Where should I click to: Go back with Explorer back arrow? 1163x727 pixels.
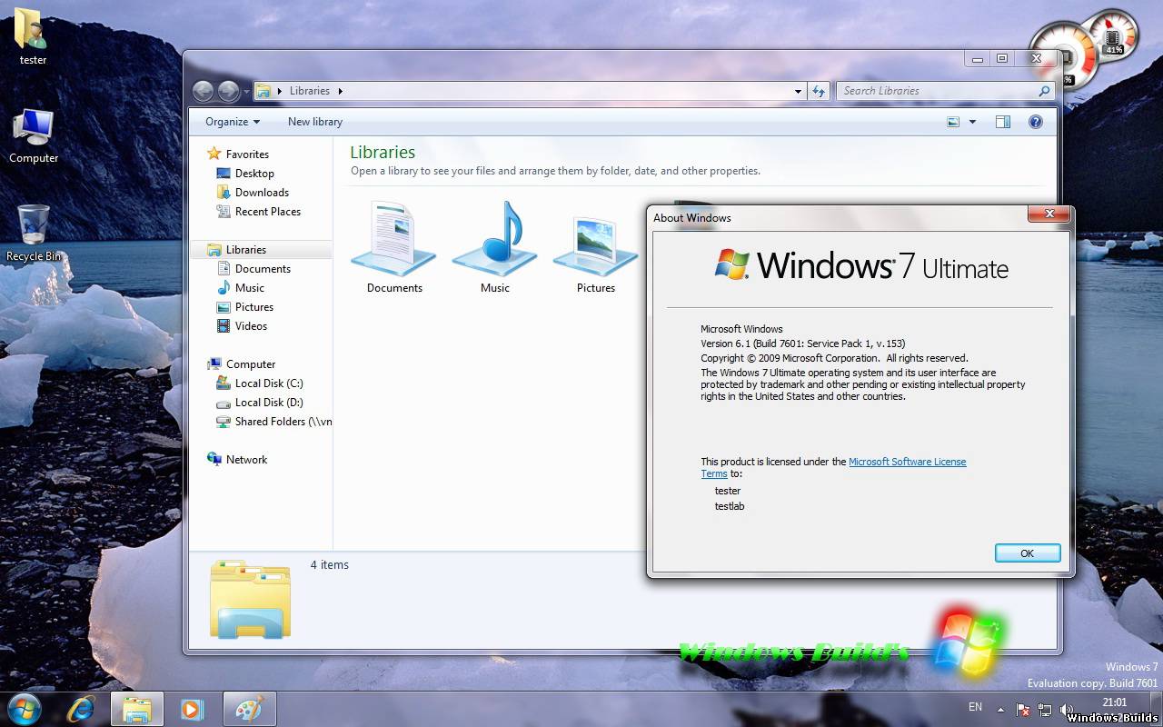[204, 91]
